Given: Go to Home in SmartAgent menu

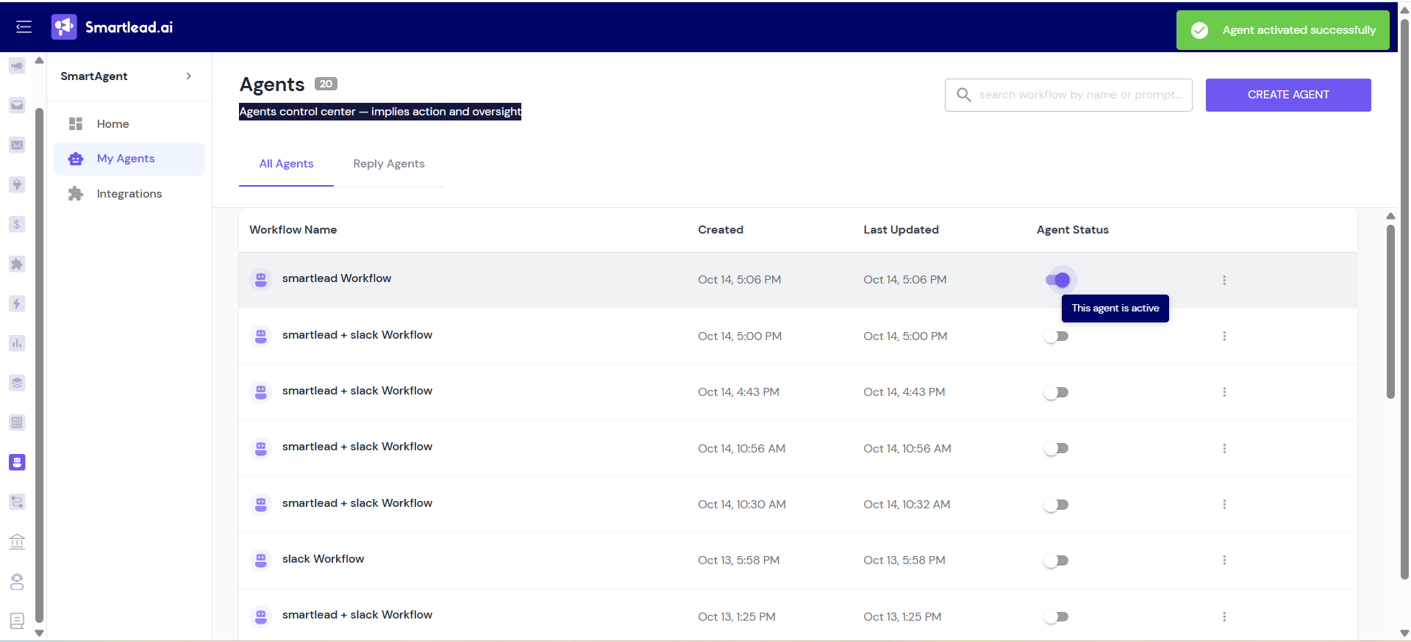Looking at the screenshot, I should (129, 124).
